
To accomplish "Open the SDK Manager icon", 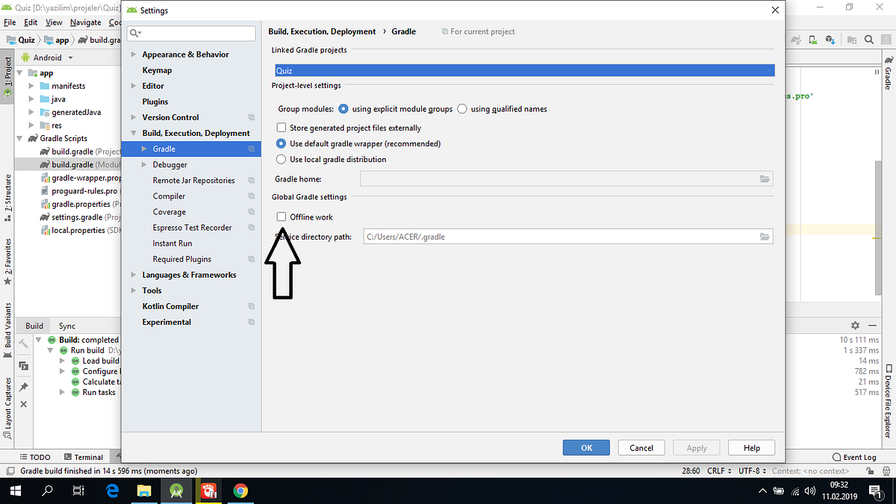I will [831, 40].
